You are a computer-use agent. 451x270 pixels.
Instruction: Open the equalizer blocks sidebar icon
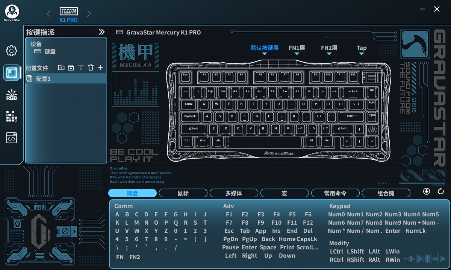tap(11, 116)
